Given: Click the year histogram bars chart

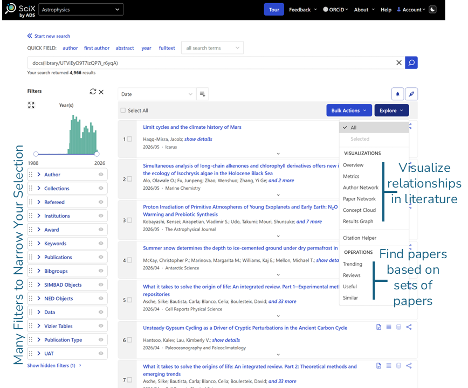Looking at the screenshot, I should click(82, 135).
